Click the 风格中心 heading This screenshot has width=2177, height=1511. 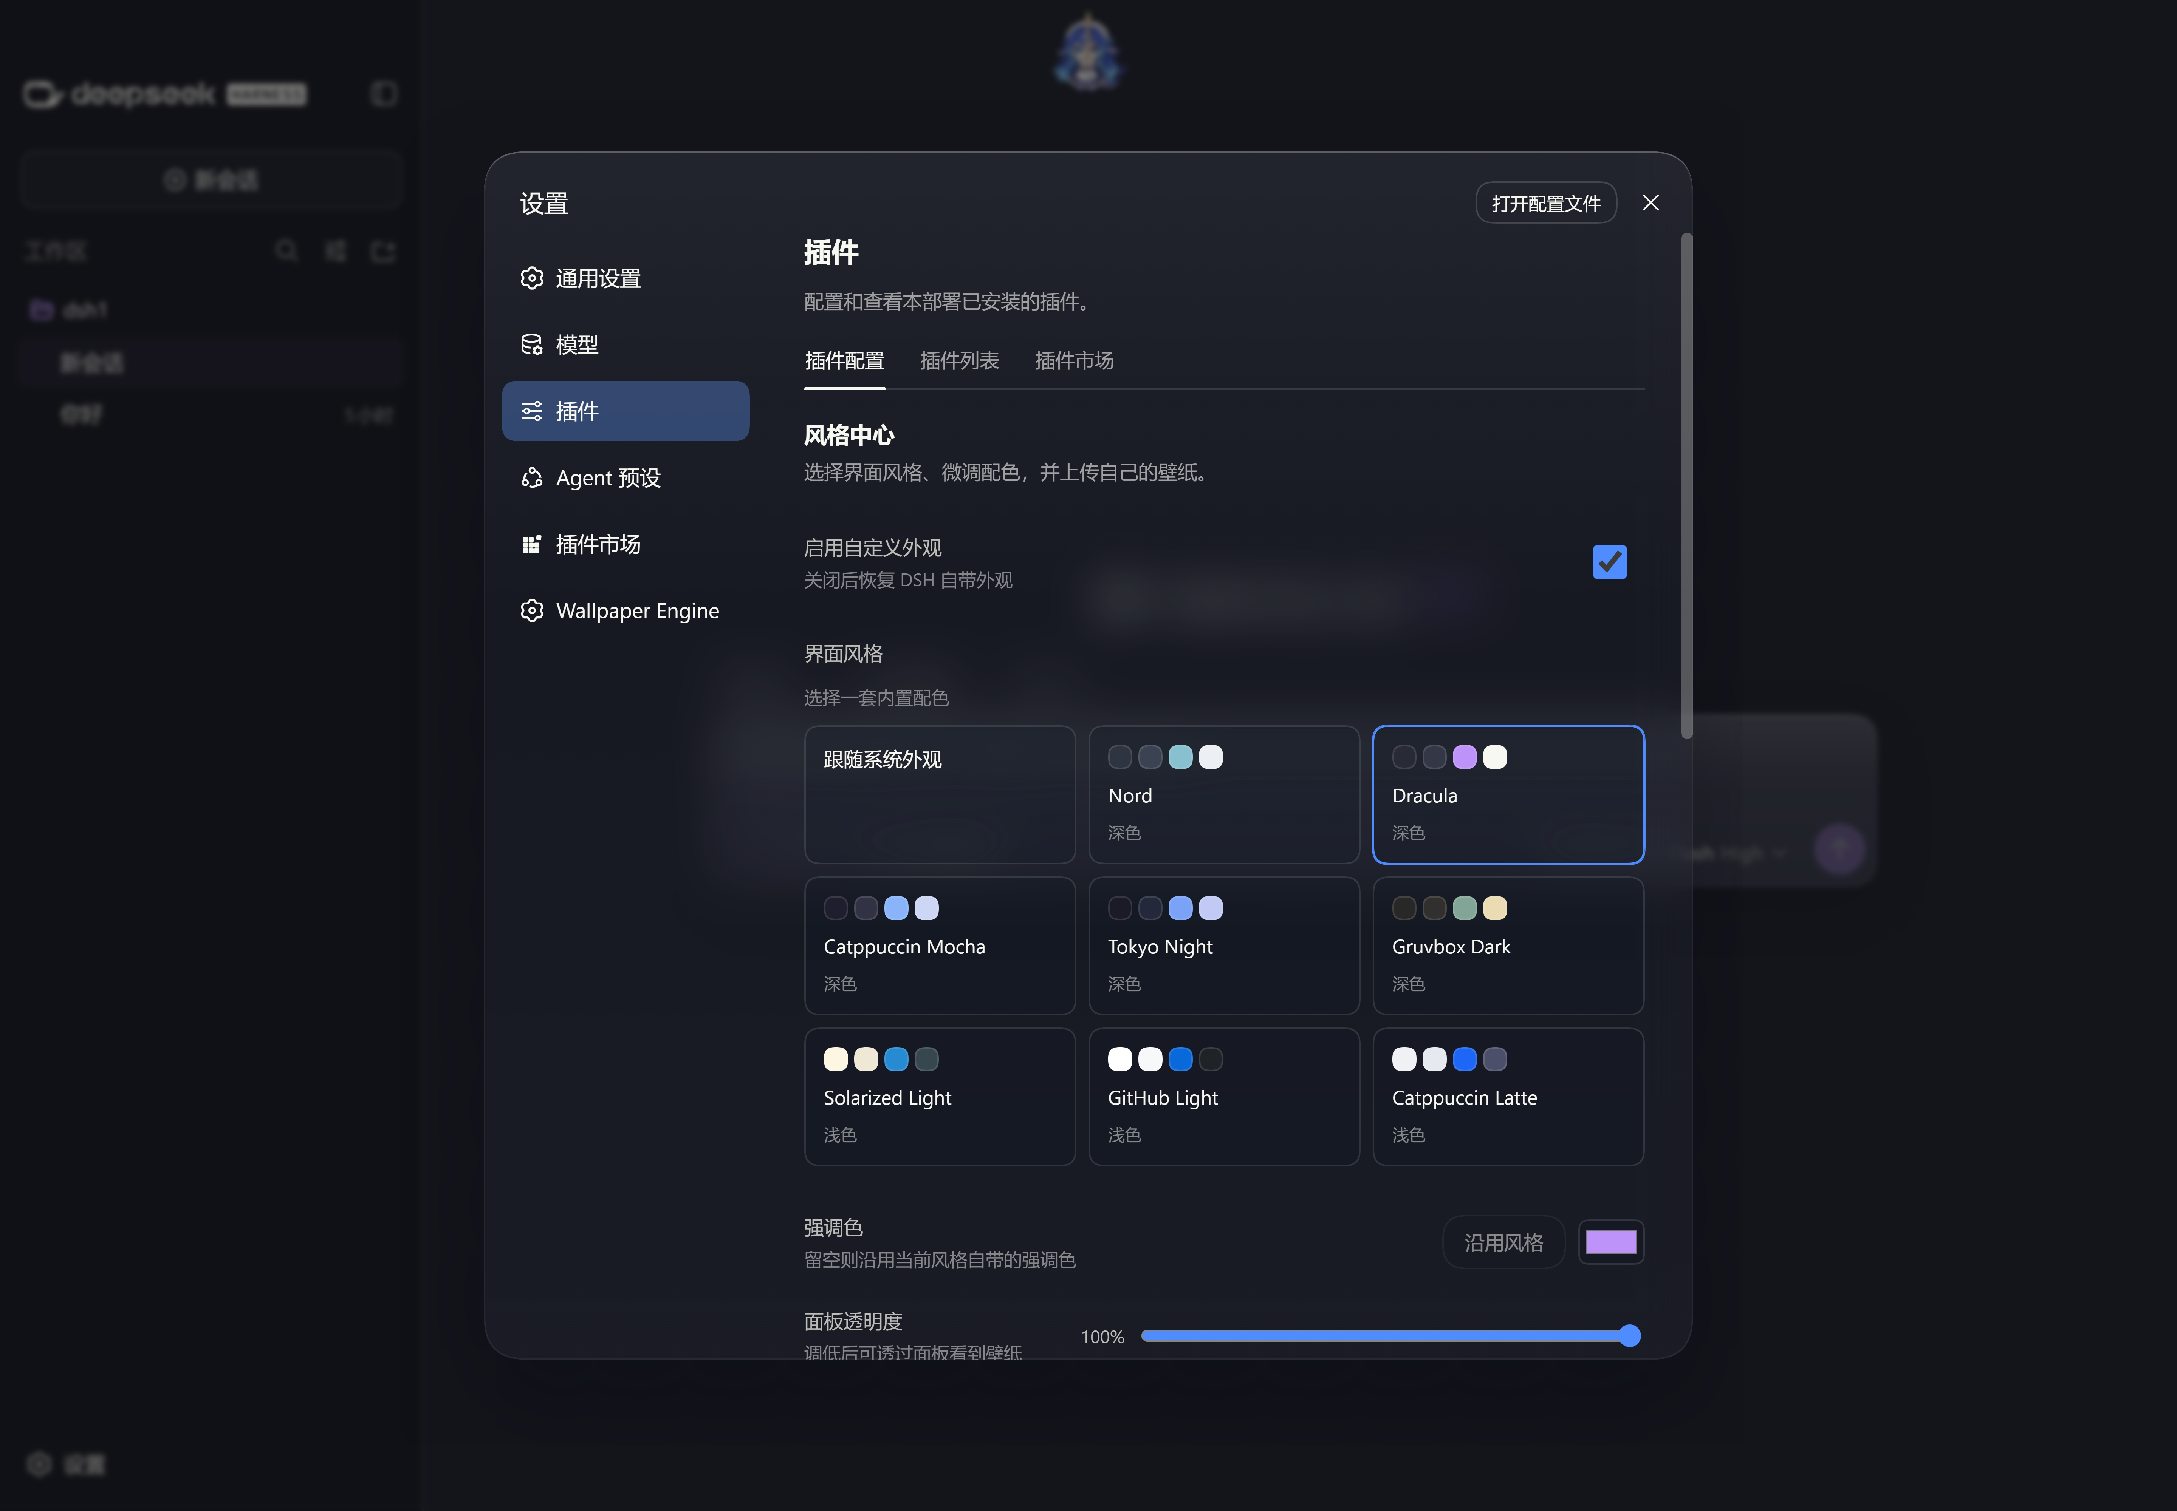click(x=849, y=436)
